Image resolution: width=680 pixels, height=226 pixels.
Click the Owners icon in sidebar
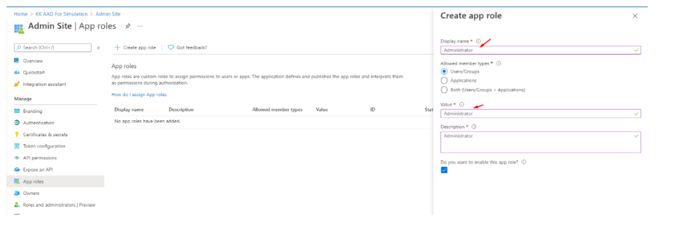(17, 193)
